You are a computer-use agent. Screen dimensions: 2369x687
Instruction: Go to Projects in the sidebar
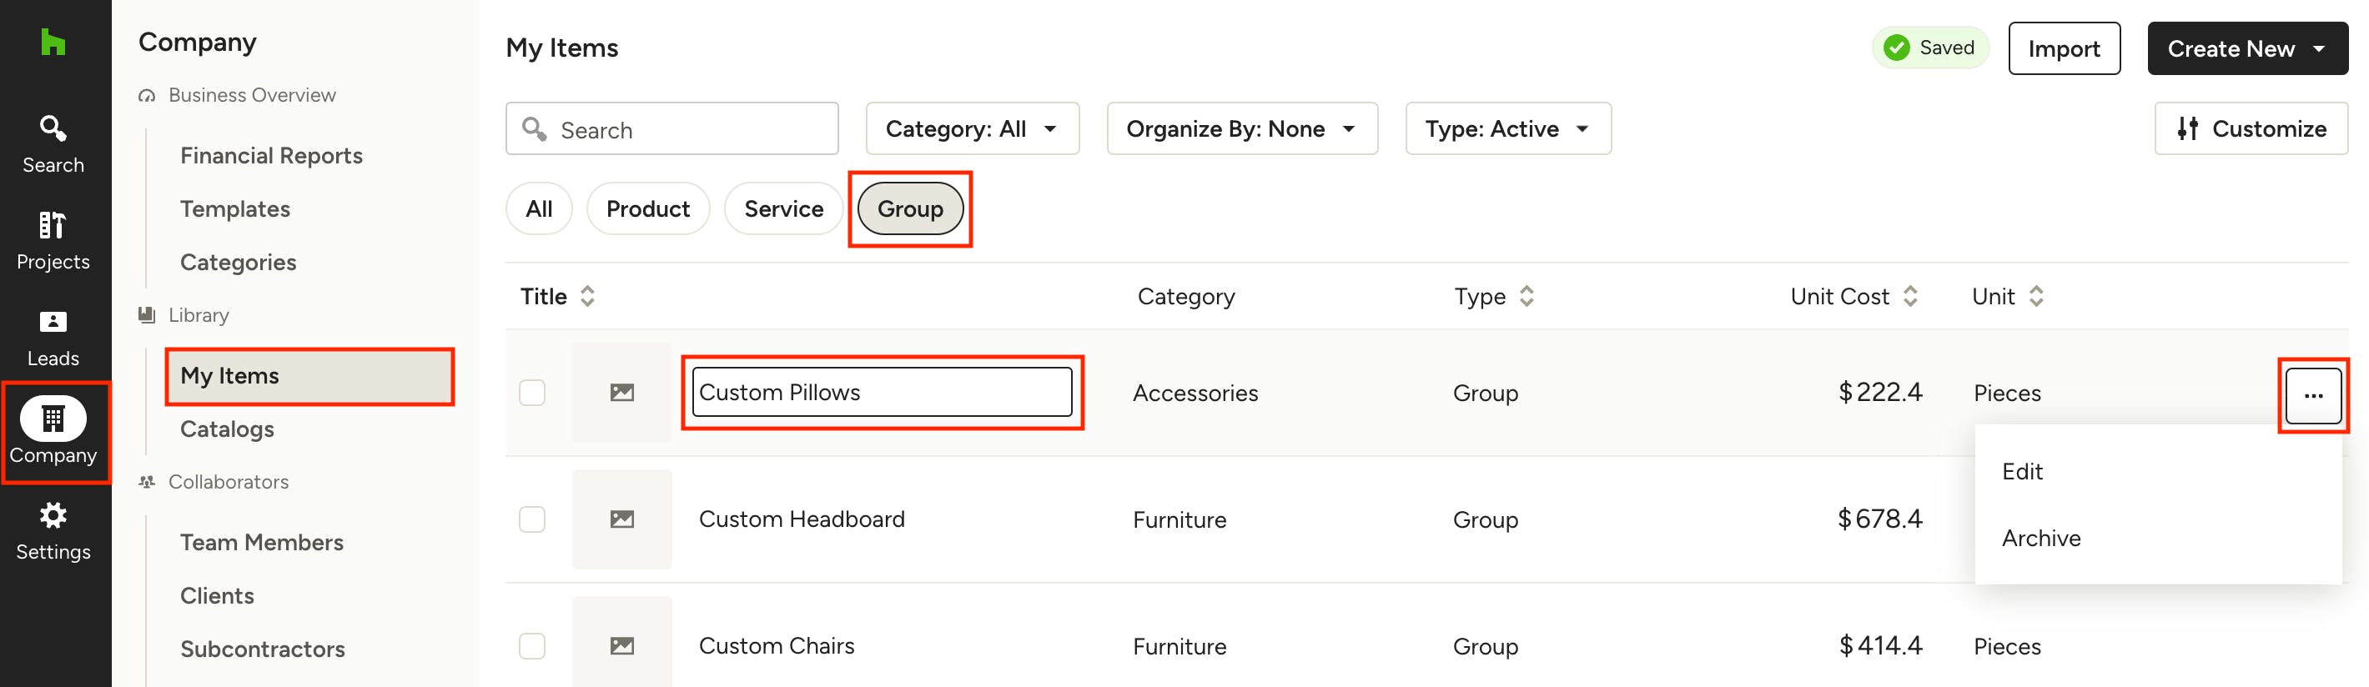pos(53,240)
